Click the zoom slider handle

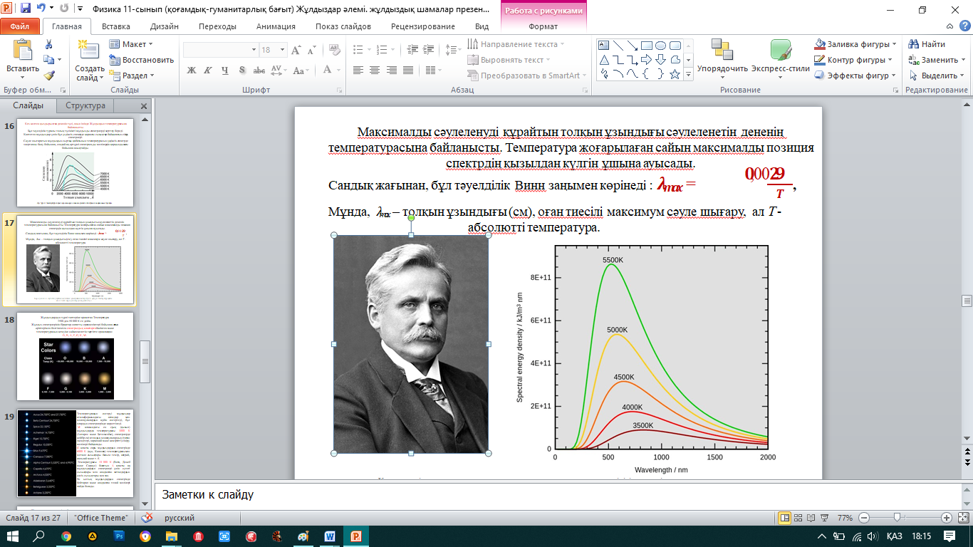coord(896,518)
